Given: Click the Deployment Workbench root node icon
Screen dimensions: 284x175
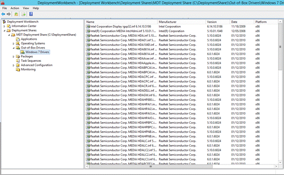Looking at the screenshot, I should click(x=4, y=22).
